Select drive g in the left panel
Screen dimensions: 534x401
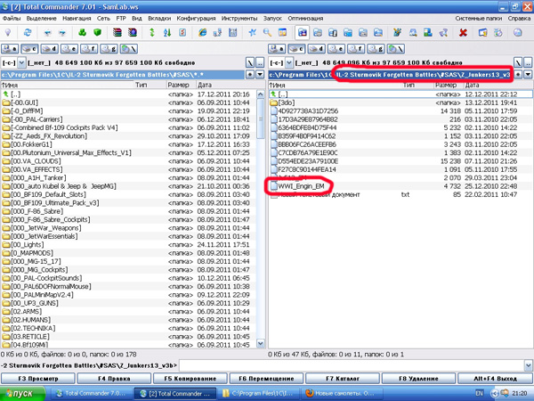[x=109, y=49]
